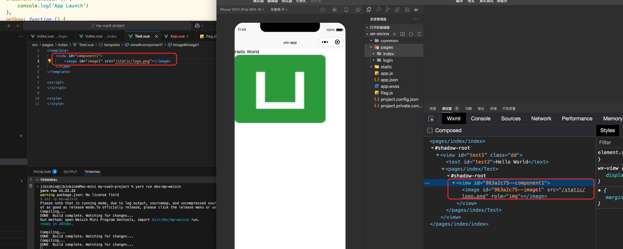Open the 构建 panel tab
This screenshot has height=249, width=623.
point(433,109)
